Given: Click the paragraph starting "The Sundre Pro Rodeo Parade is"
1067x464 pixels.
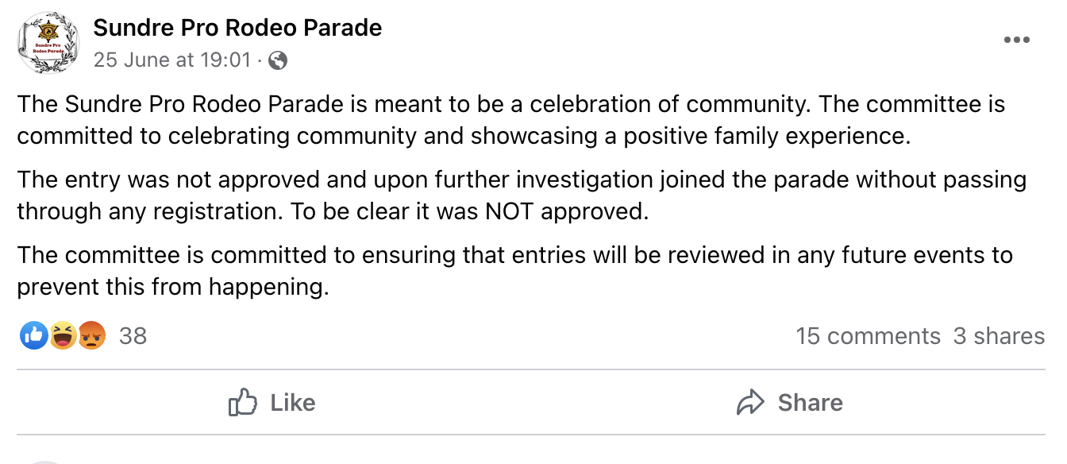Looking at the screenshot, I should tap(510, 120).
